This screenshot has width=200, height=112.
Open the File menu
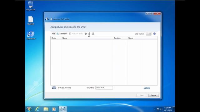(53, 34)
